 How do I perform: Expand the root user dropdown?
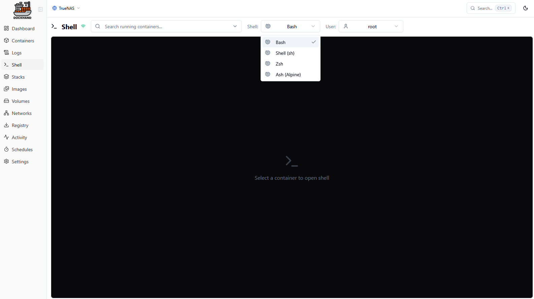[x=371, y=27]
